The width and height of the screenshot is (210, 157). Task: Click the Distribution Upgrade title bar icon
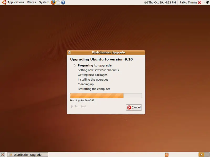point(70,53)
